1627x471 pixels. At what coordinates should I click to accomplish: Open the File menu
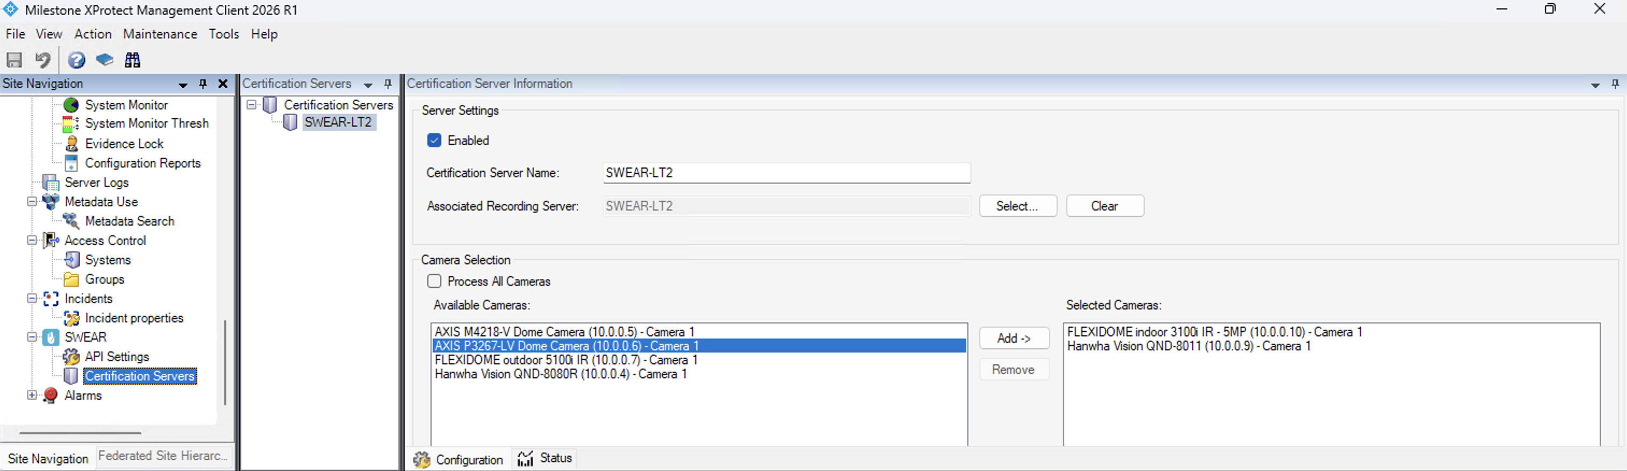[x=15, y=34]
